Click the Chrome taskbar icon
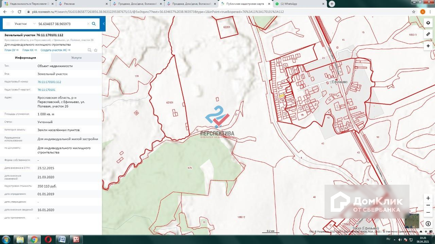Screen dimensions: 435x244 pos(34,240)
